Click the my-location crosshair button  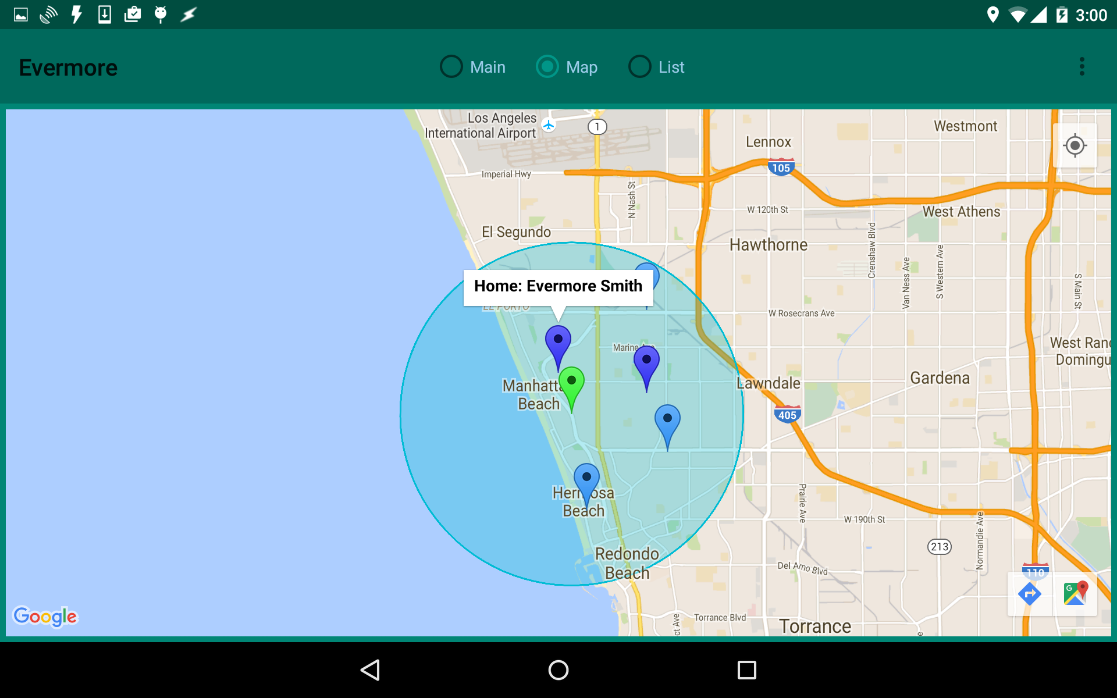[x=1075, y=145]
